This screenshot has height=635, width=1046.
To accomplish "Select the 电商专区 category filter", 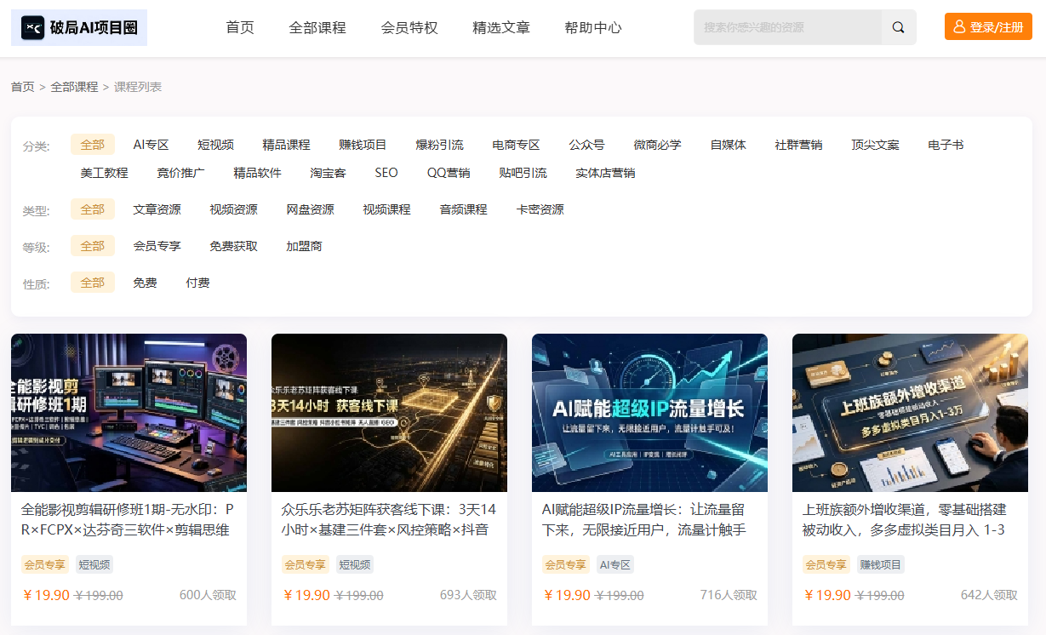I will tap(516, 145).
